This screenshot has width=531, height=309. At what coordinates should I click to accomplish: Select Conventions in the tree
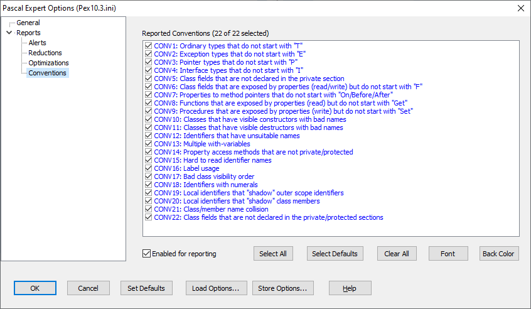(47, 73)
